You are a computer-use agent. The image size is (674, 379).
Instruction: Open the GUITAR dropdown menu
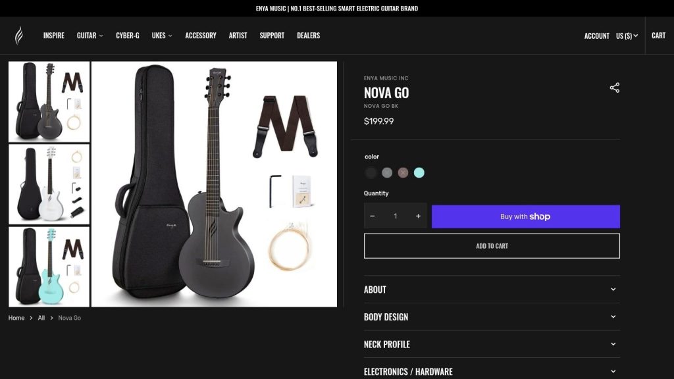[x=90, y=36]
